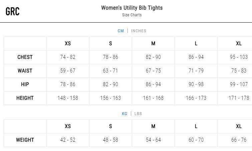Switch weight units to LBS
This screenshot has width=252, height=151.
tap(138, 114)
